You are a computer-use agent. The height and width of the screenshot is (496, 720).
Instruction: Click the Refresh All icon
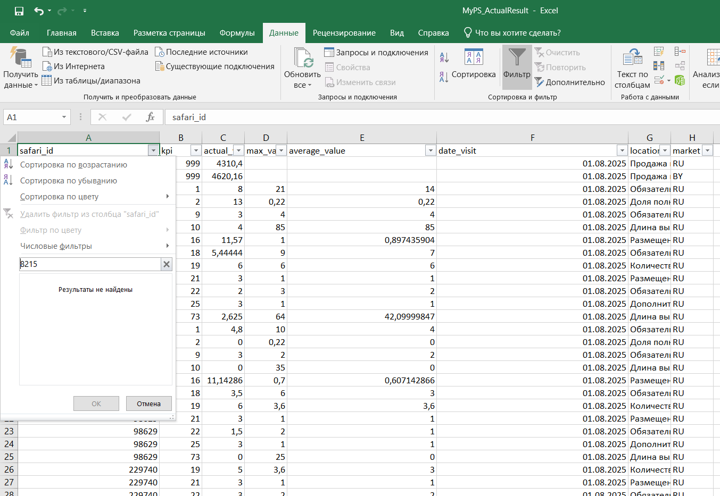(303, 58)
